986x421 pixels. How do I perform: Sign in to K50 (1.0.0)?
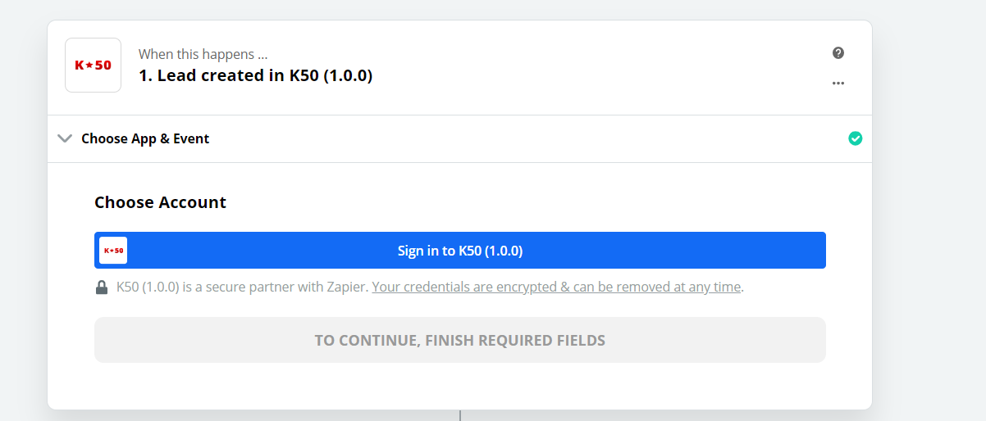point(460,250)
